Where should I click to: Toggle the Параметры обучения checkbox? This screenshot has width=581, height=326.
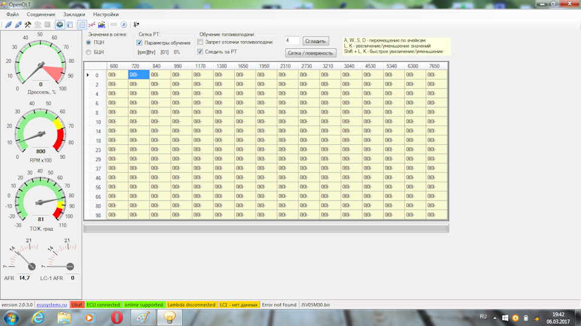point(139,43)
